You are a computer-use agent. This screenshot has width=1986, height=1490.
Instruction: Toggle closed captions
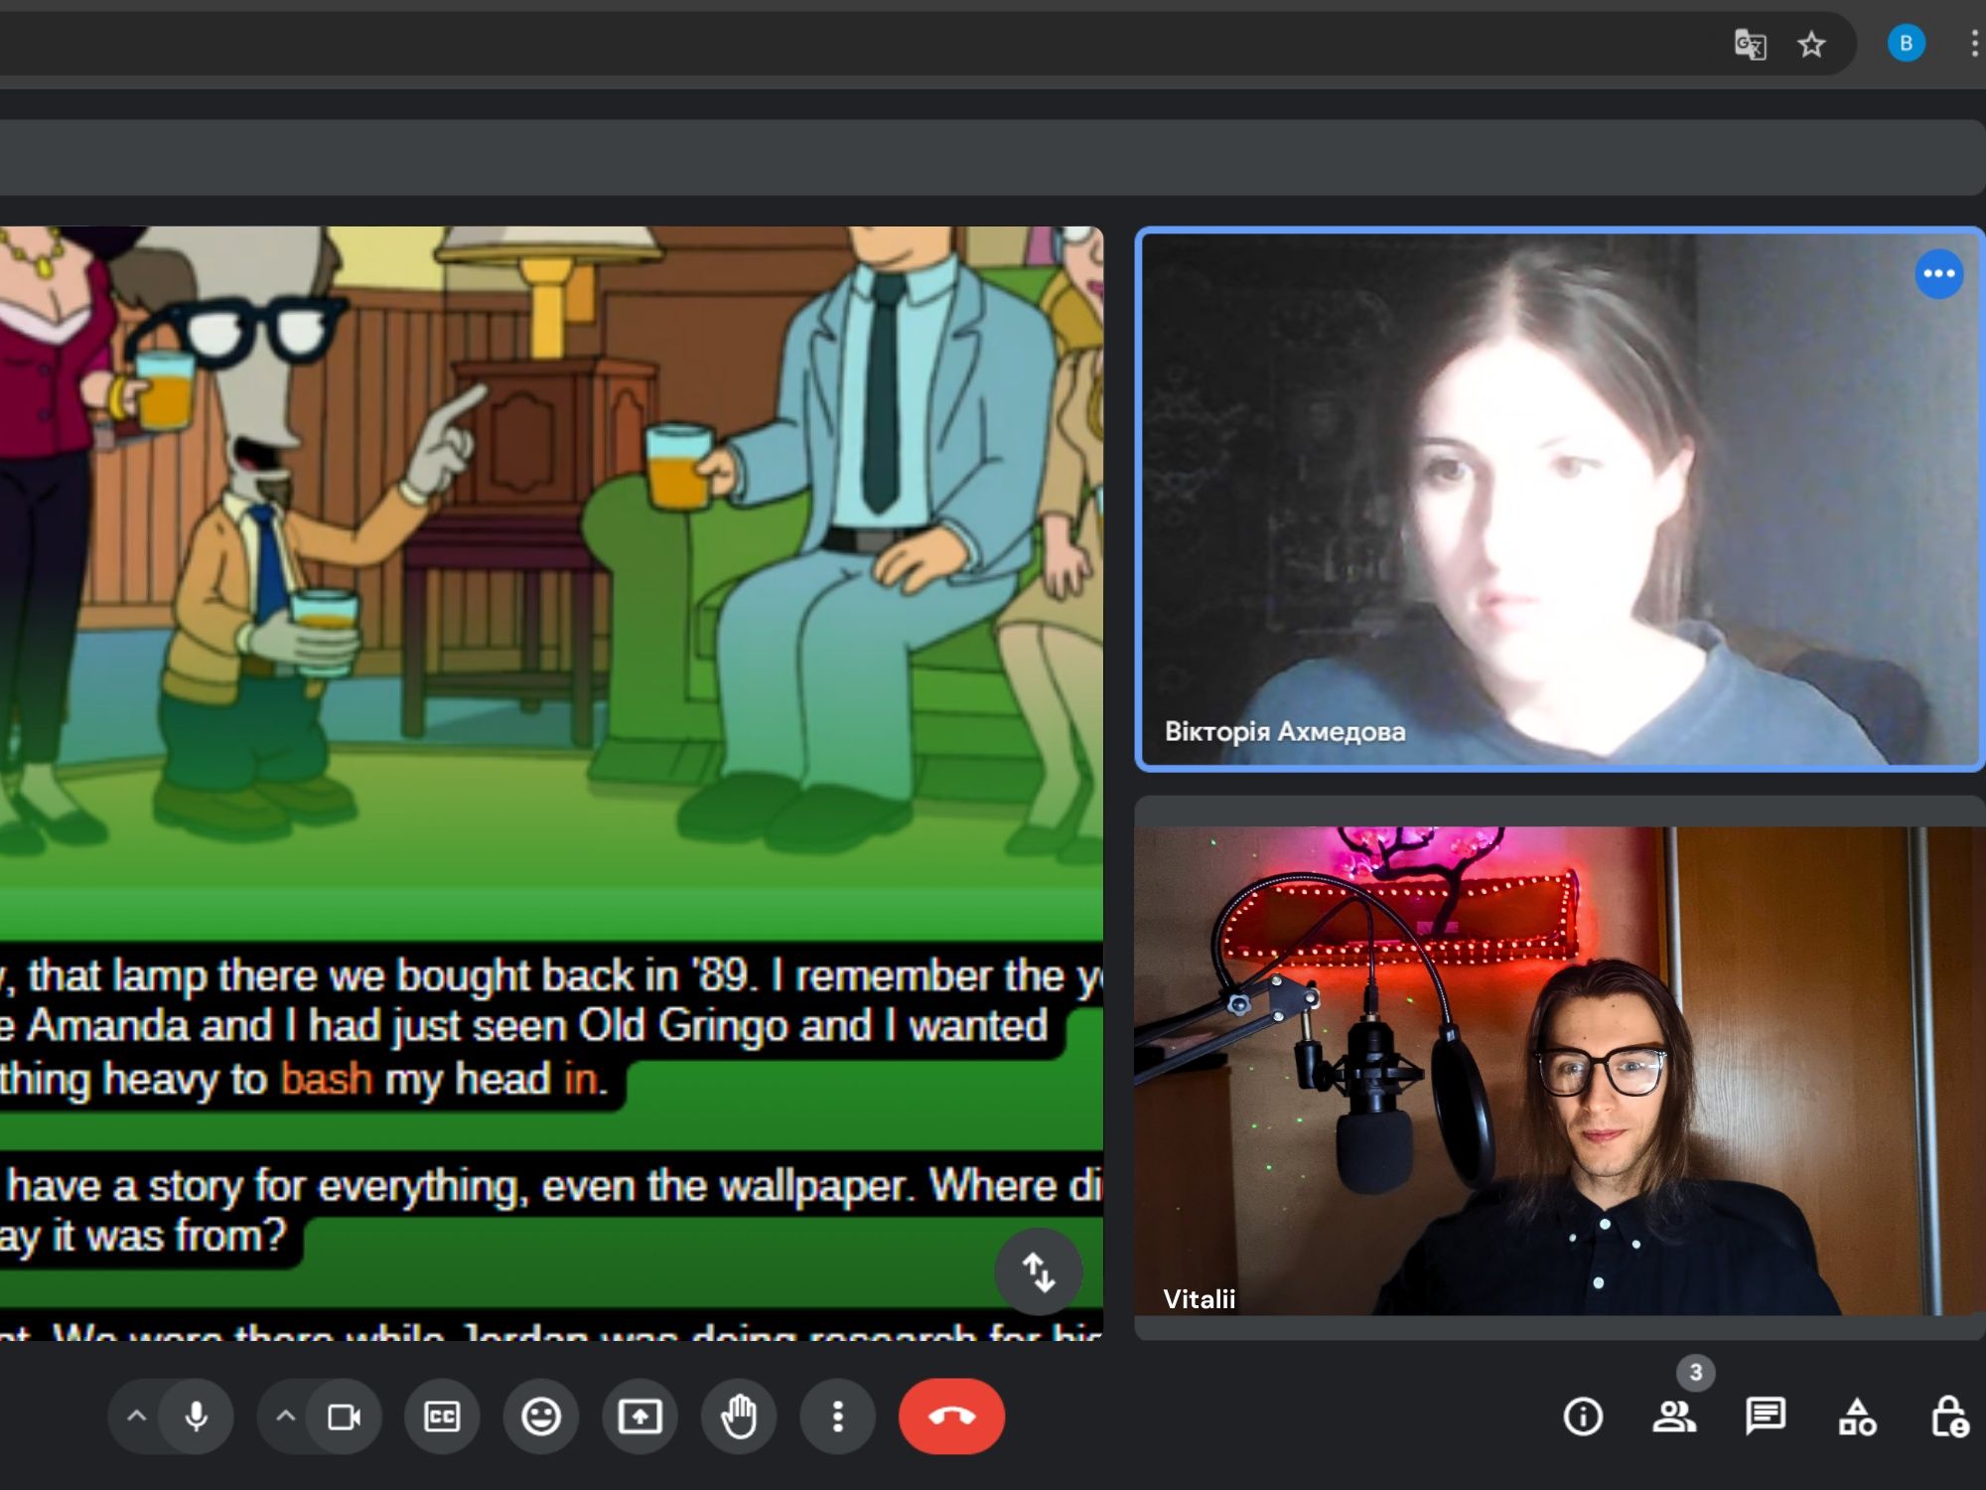[442, 1416]
